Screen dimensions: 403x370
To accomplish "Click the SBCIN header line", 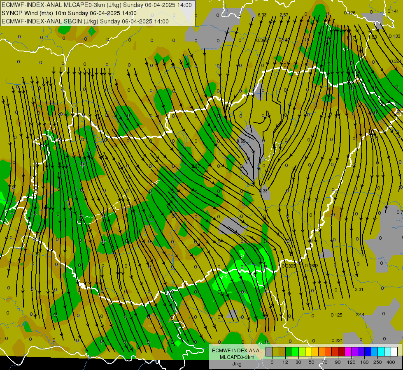I will [x=85, y=21].
